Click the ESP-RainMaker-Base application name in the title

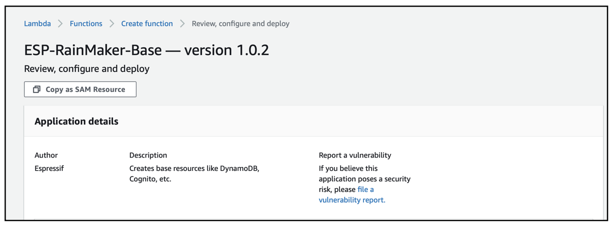coord(93,50)
